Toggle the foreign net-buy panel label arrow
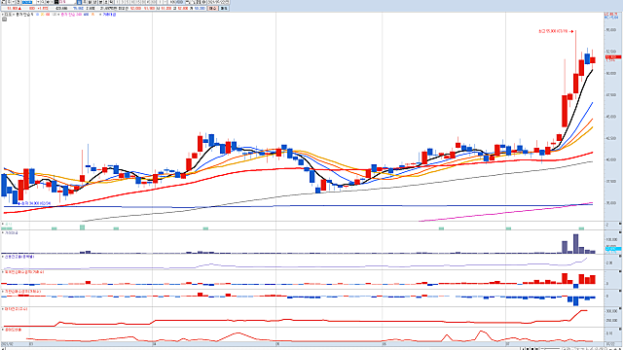Screen dimensions: 623x350 point(3,272)
